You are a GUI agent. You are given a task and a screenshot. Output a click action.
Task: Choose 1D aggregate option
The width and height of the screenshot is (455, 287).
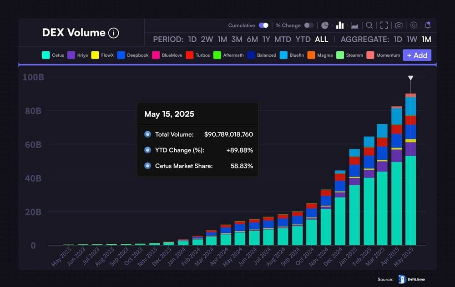tap(398, 40)
